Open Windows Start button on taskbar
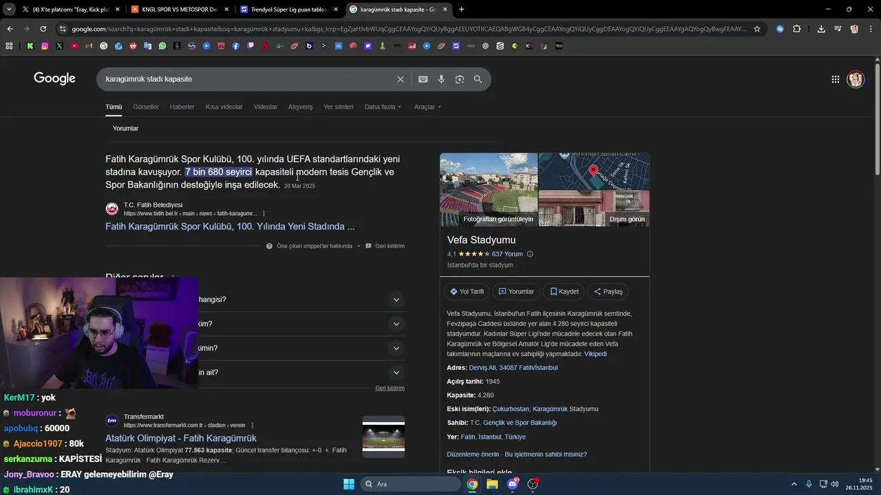Viewport: 881px width, 495px height. click(x=349, y=484)
